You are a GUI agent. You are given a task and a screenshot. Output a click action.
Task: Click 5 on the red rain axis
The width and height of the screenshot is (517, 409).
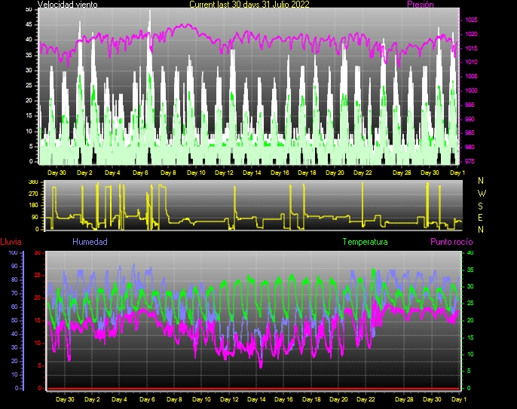pos(39,365)
